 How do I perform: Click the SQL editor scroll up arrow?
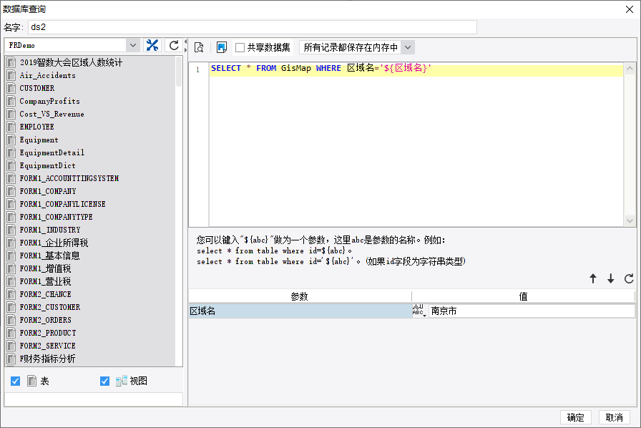click(x=630, y=68)
